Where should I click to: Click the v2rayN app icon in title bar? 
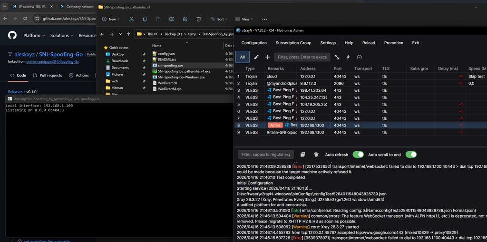tap(238, 30)
